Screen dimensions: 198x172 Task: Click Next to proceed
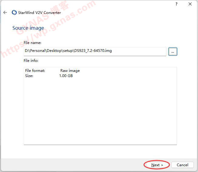point(157,165)
